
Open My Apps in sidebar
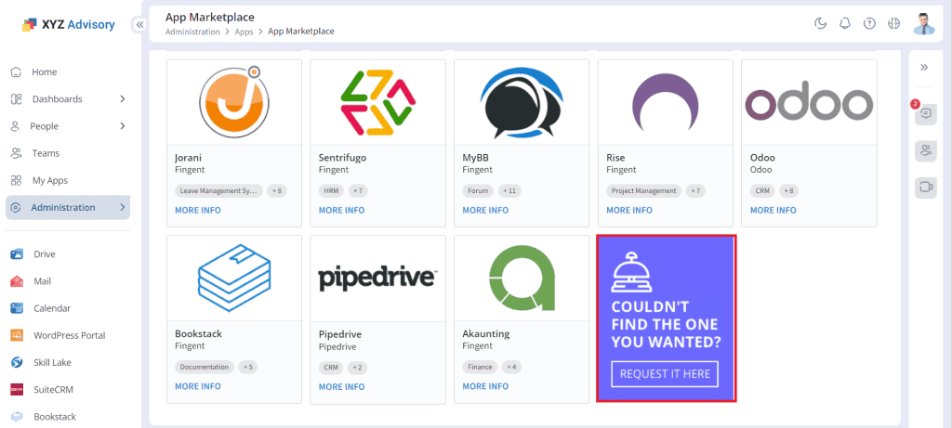tap(50, 180)
